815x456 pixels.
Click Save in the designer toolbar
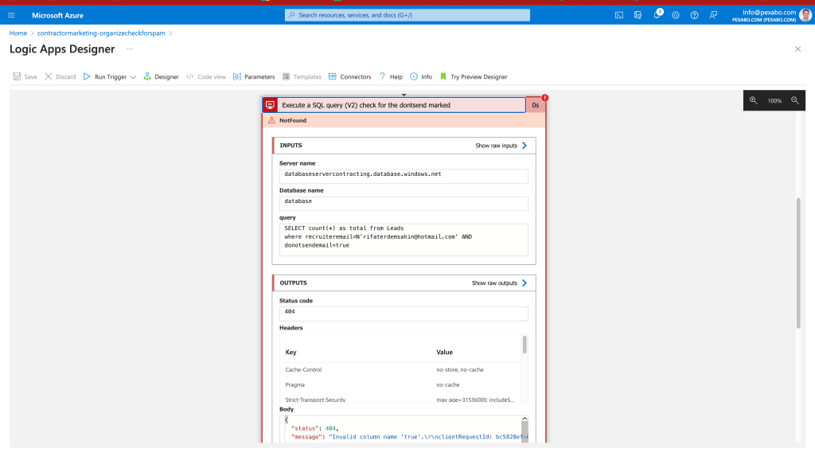click(x=25, y=76)
